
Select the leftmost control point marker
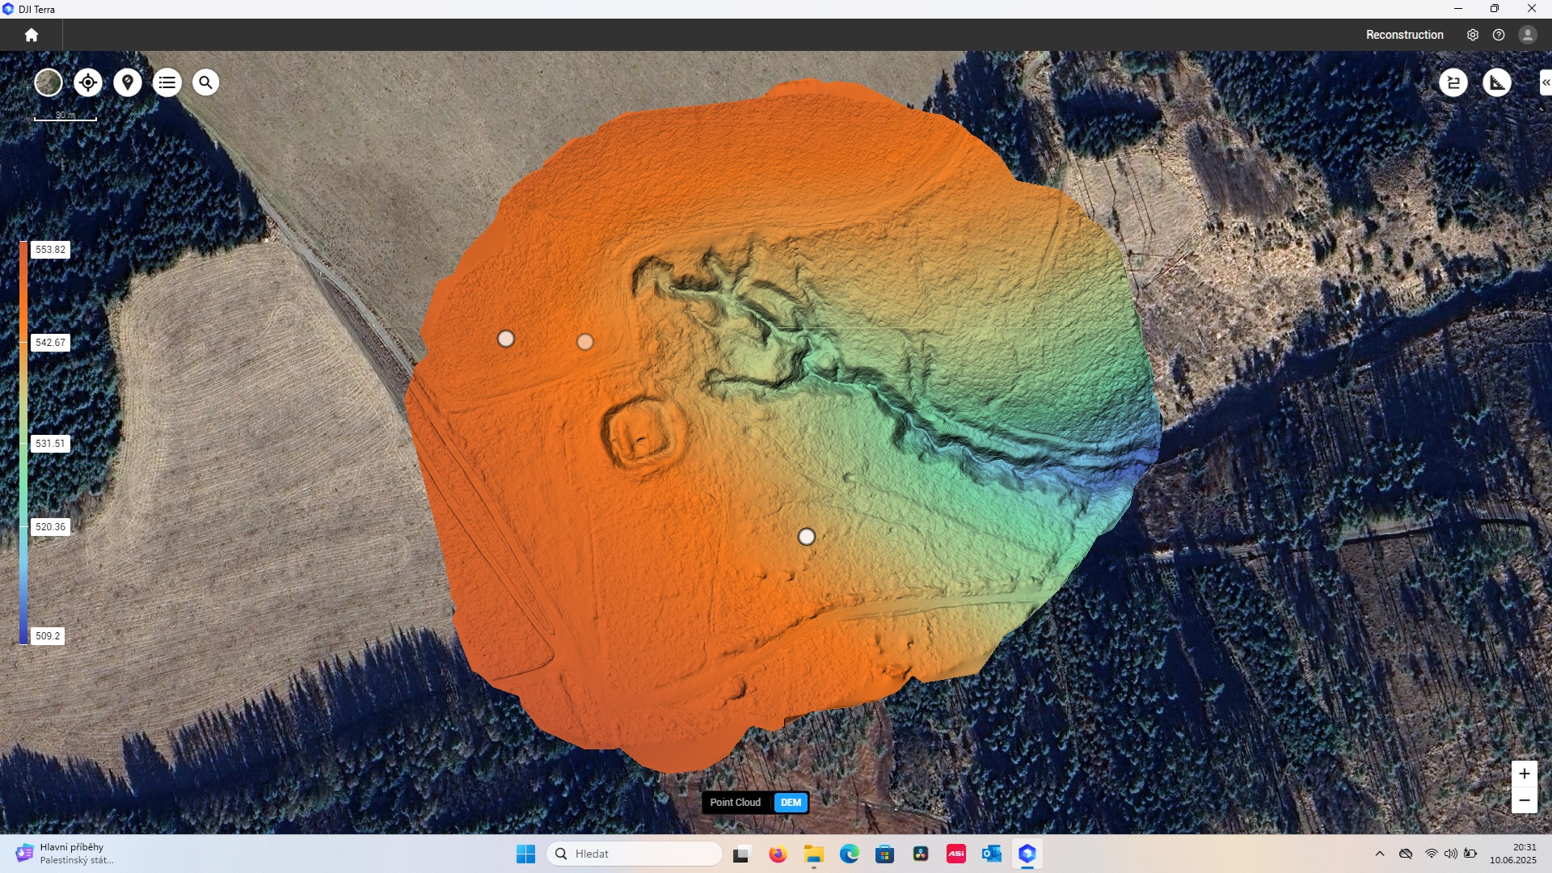506,339
